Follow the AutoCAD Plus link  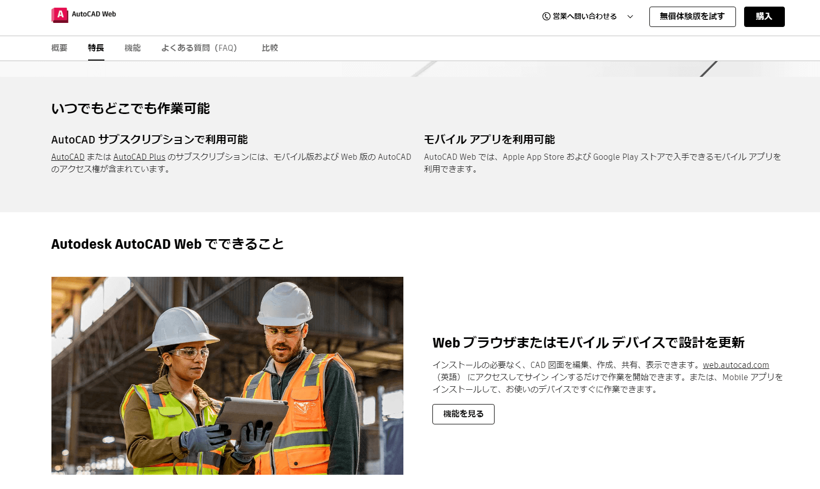click(140, 157)
